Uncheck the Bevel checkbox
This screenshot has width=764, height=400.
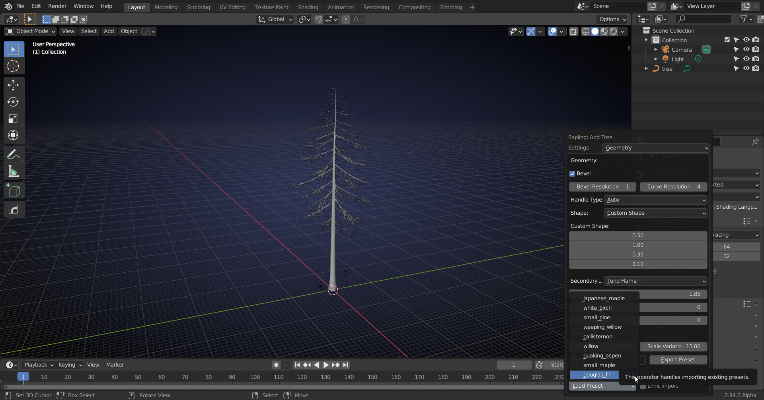[x=573, y=174]
